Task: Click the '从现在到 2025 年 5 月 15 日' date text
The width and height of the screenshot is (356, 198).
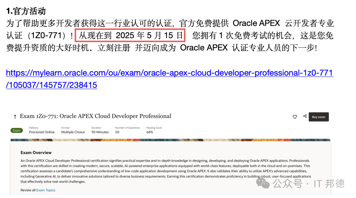Action: tap(131, 35)
